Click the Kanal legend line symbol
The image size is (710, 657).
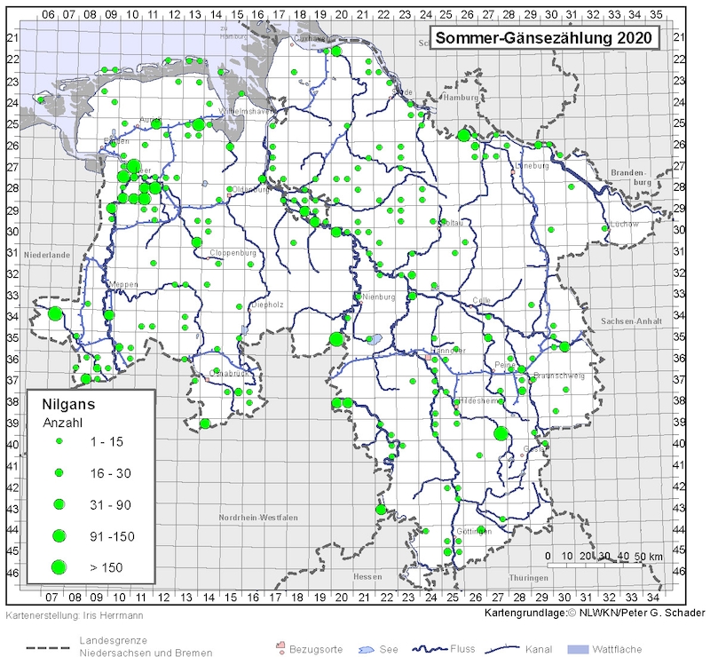pyautogui.click(x=499, y=648)
